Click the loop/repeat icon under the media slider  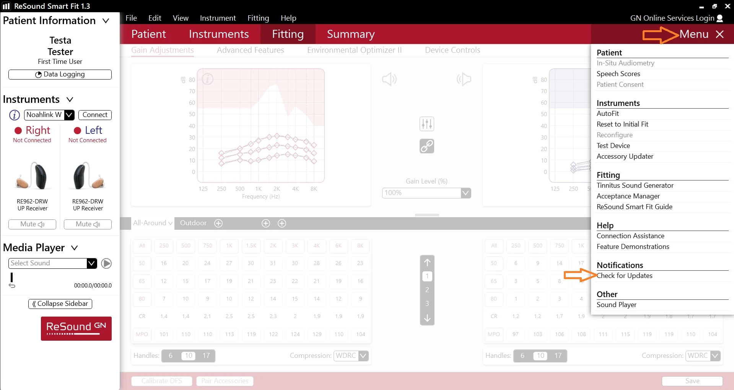point(12,286)
